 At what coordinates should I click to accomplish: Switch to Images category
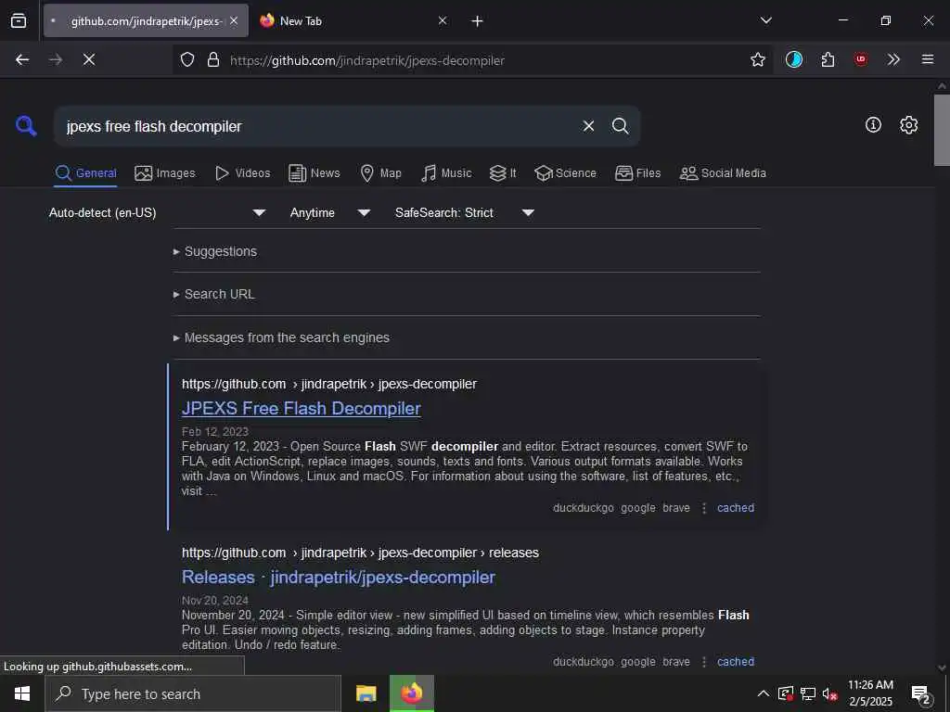(165, 173)
